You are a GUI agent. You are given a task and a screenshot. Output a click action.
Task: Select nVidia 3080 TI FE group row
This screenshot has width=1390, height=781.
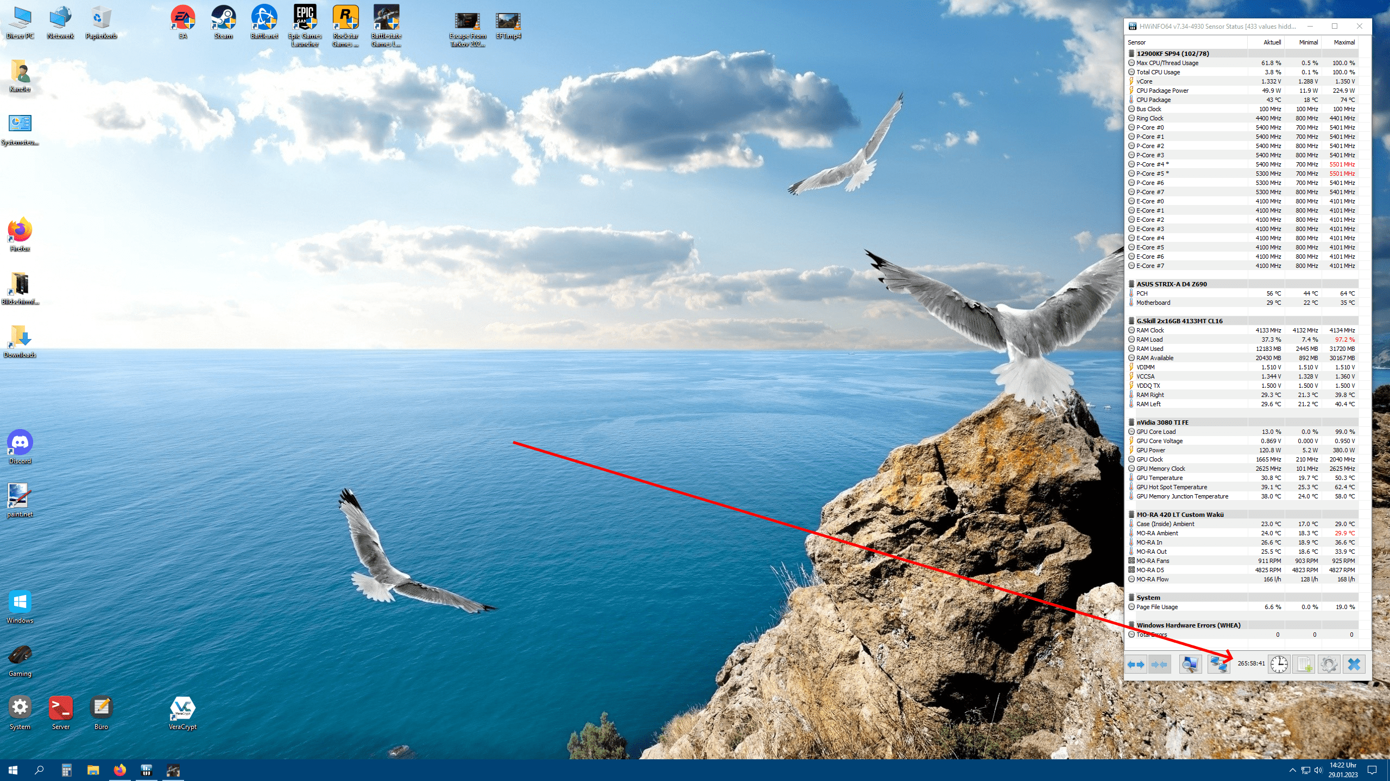(x=1242, y=422)
